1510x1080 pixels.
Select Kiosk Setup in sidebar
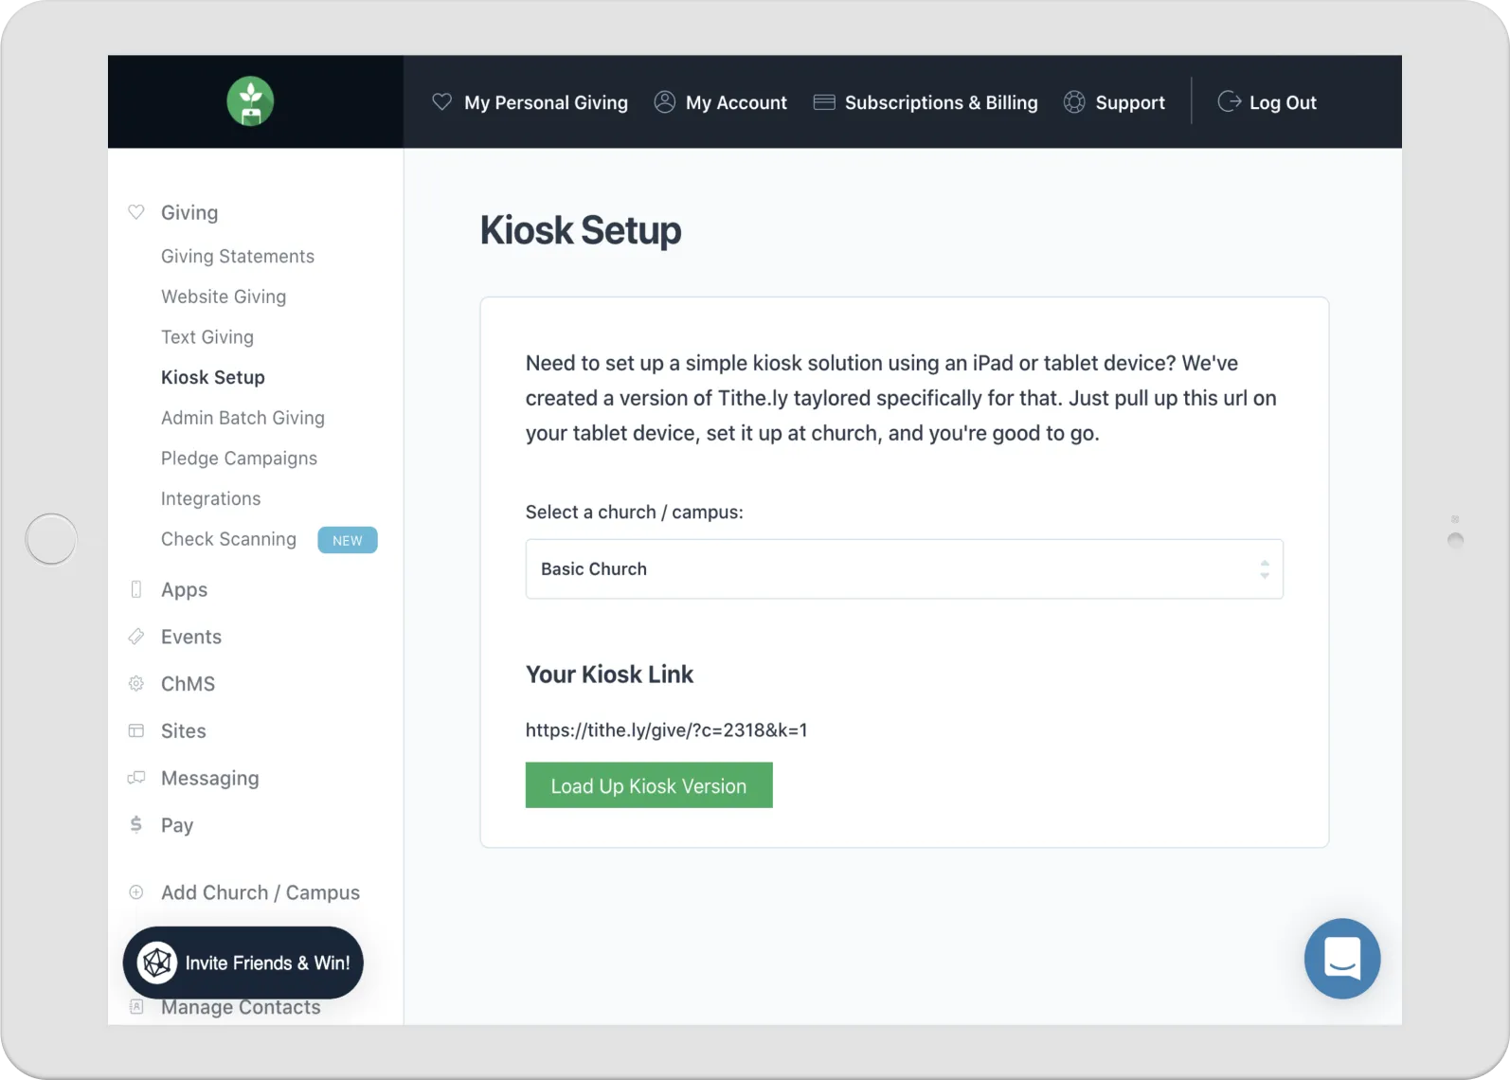coord(213,377)
